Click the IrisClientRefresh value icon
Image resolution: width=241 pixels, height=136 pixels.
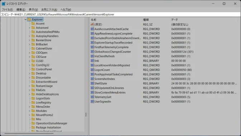click(x=92, y=56)
